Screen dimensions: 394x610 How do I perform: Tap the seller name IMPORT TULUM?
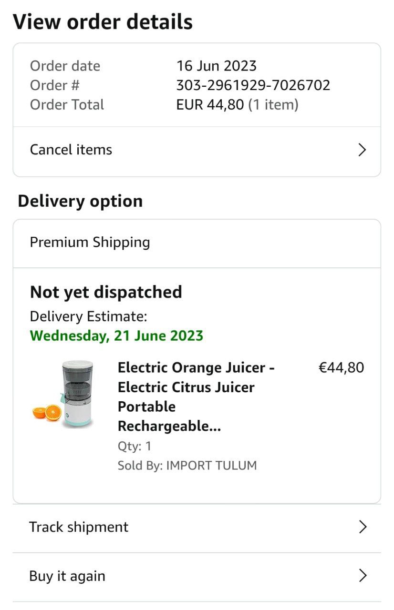coord(211,465)
